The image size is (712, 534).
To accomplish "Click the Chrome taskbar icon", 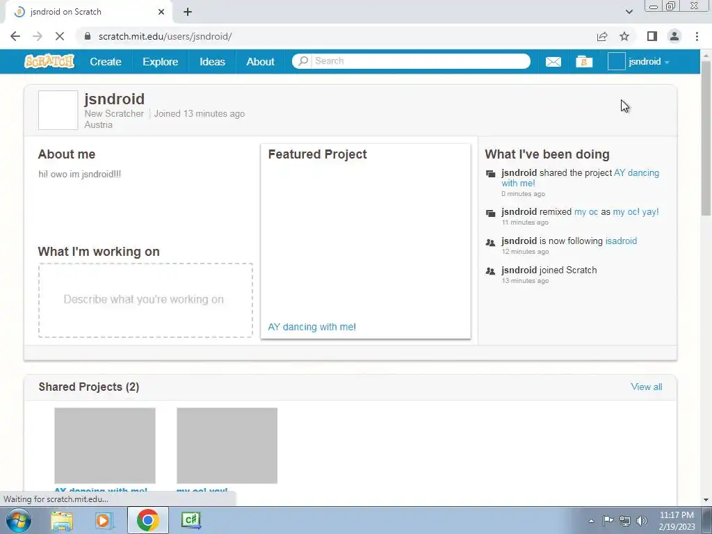I will tap(147, 520).
